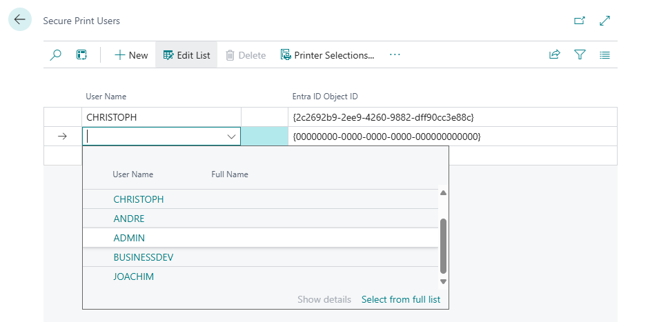Open the search magnifier icon

coord(56,55)
